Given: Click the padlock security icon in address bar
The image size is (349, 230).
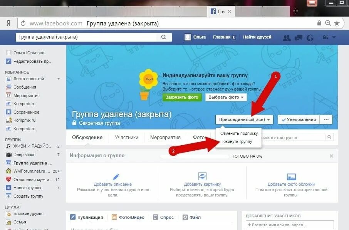Looking at the screenshot, I should [x=319, y=23].
